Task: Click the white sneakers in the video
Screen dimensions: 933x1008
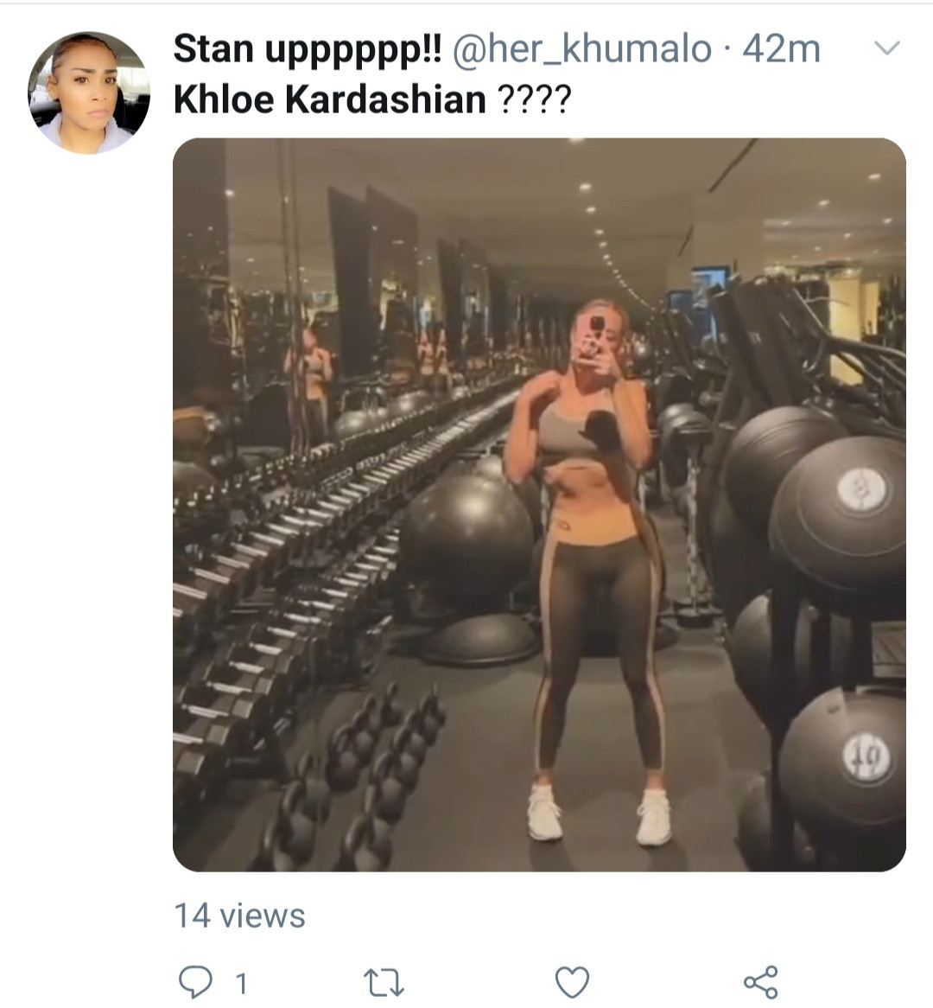Action: coord(599,815)
